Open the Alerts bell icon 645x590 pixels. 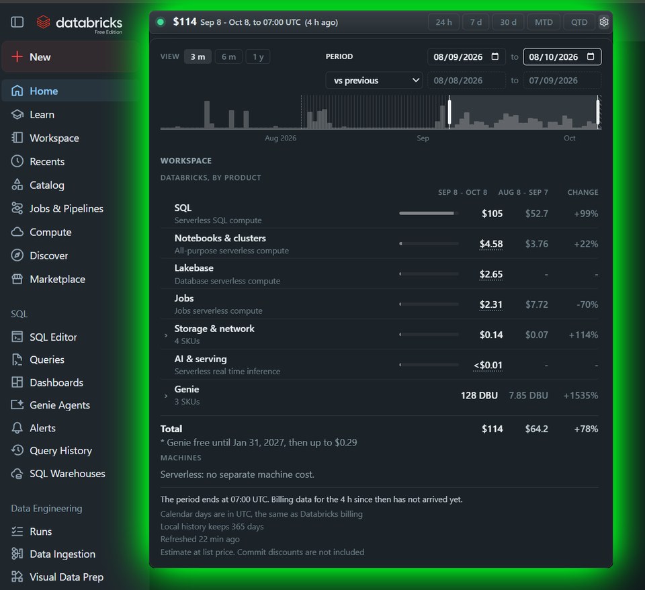pos(17,428)
